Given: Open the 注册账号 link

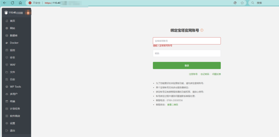Looking at the screenshot, I should [x=193, y=74].
